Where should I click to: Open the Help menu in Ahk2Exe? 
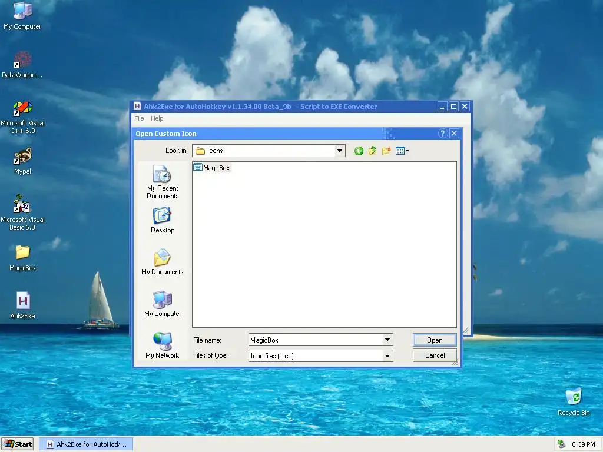click(x=157, y=118)
